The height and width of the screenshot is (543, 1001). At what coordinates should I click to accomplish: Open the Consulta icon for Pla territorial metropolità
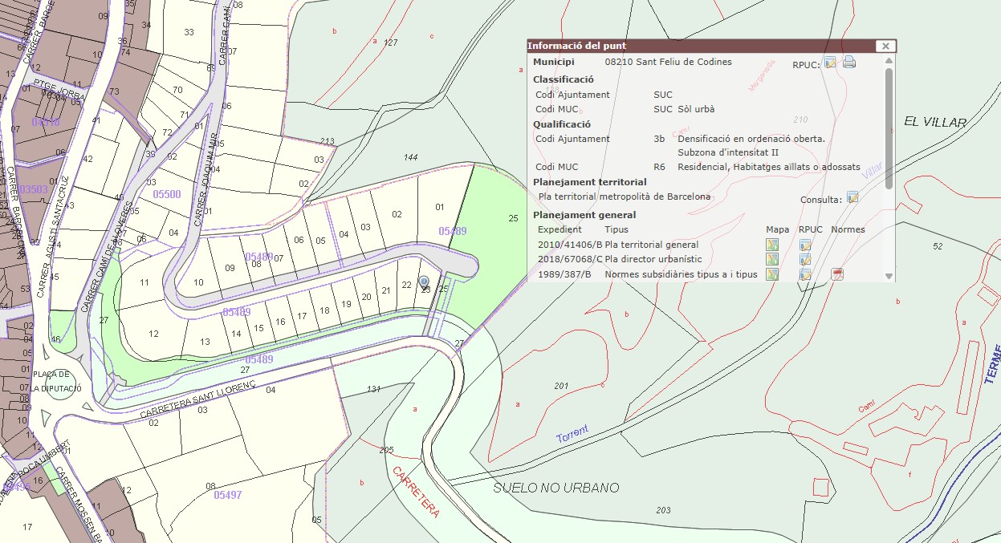point(852,197)
